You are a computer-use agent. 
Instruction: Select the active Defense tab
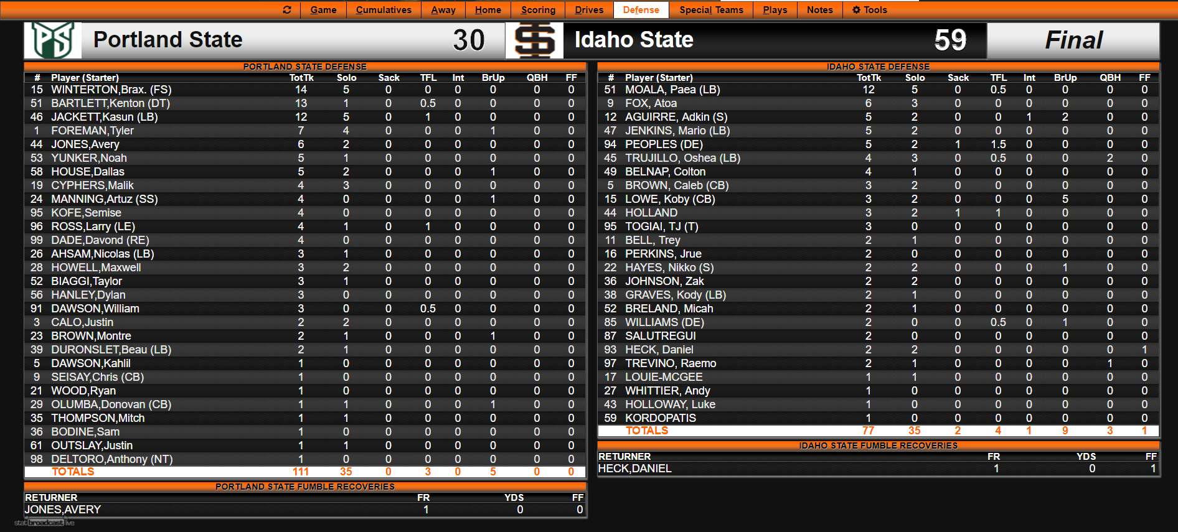click(641, 10)
